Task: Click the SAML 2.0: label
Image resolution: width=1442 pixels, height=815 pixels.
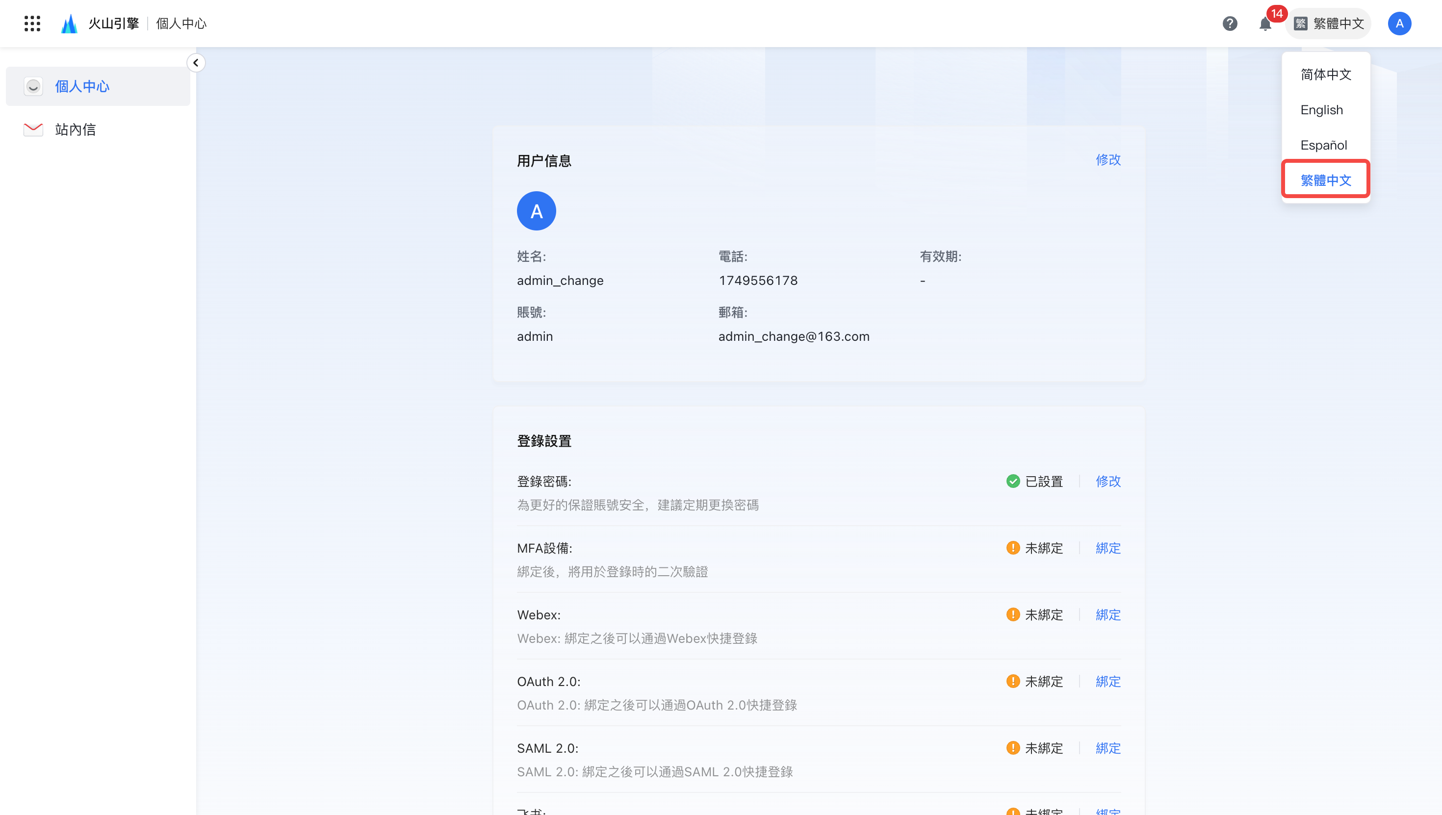Action: pos(547,748)
